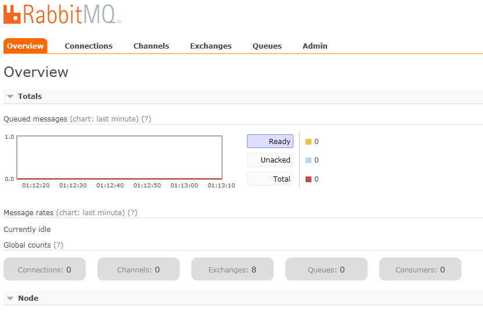
Task: Change Message rates chart range (last minute)
Action: pos(90,212)
